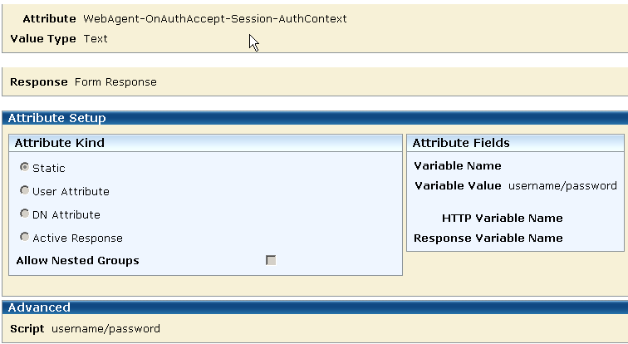Click the Advanced section header
This screenshot has height=344, width=628.
(x=39, y=307)
